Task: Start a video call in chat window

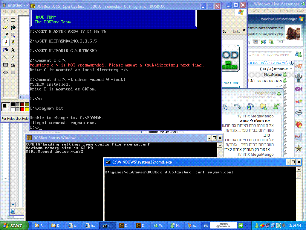Action: tap(250, 106)
